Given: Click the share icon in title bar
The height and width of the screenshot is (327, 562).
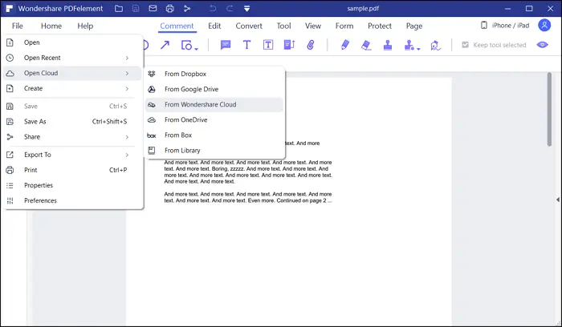Looking at the screenshot, I should (x=187, y=9).
